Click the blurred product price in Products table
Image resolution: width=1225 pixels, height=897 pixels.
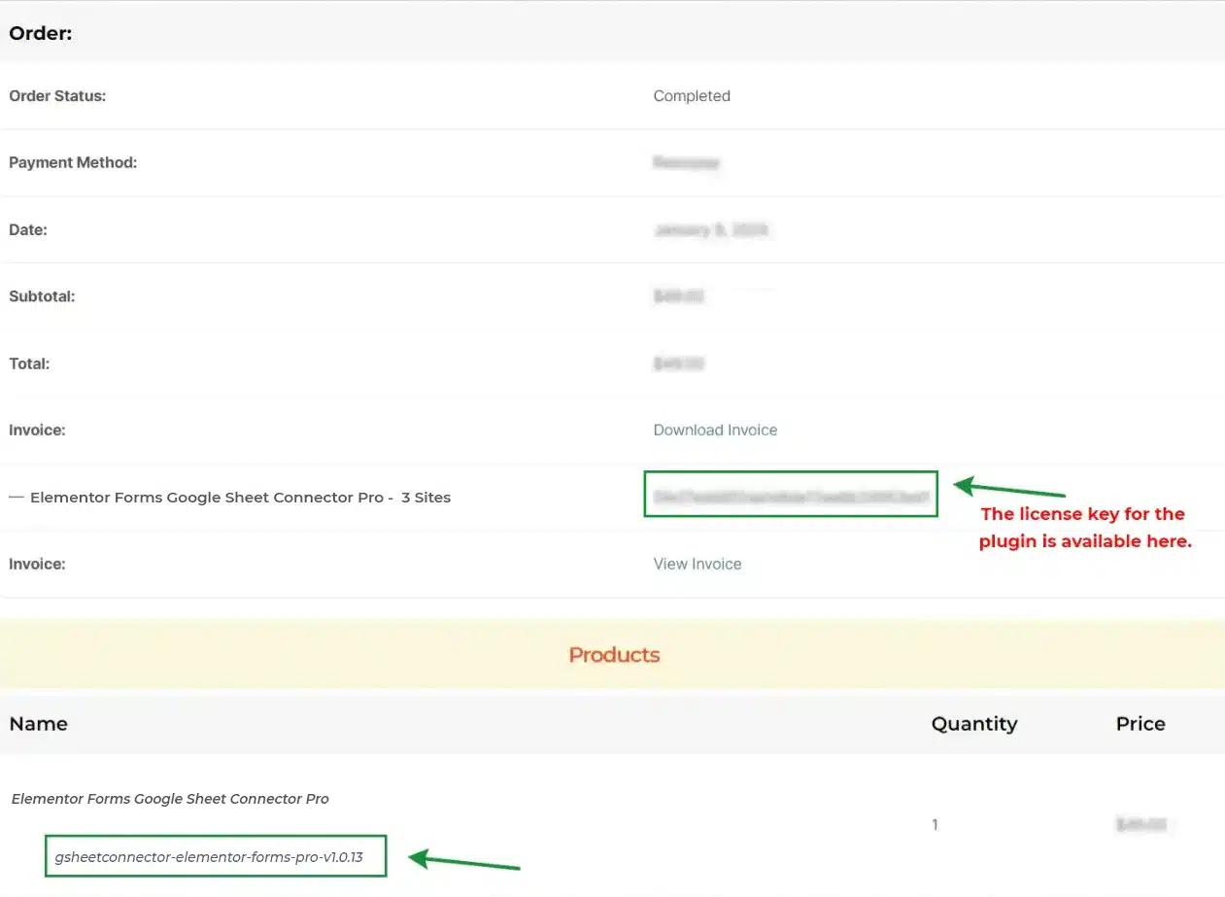click(1140, 825)
